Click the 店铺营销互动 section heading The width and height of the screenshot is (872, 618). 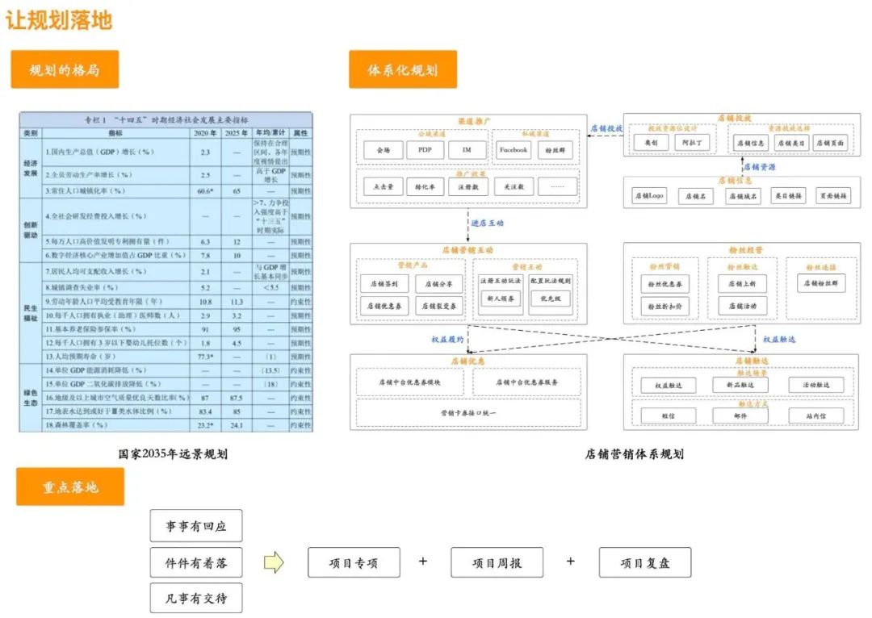click(467, 250)
